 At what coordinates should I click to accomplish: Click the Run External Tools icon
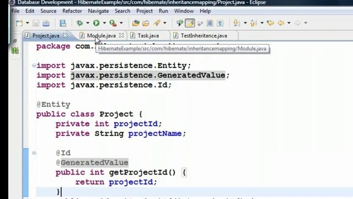[113, 23]
